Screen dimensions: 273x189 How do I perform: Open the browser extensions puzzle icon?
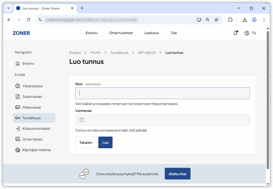tap(230, 20)
